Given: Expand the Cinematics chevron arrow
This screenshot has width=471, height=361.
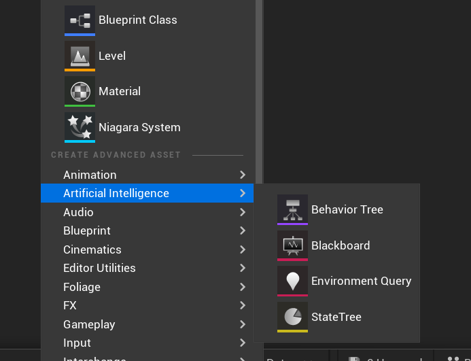Looking at the screenshot, I should pos(243,250).
